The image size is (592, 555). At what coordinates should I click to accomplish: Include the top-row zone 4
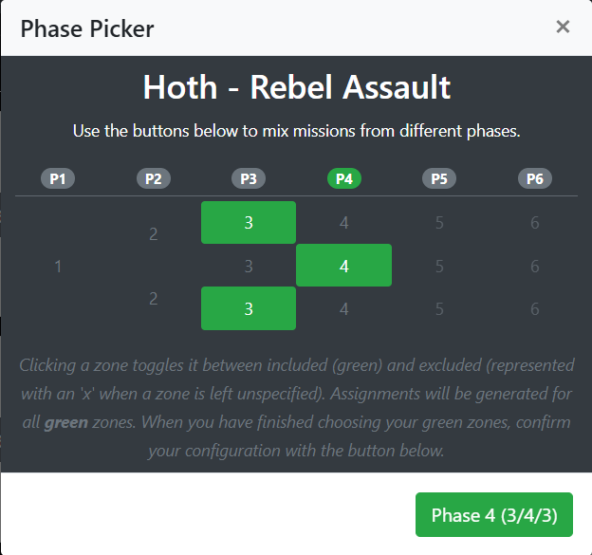343,223
